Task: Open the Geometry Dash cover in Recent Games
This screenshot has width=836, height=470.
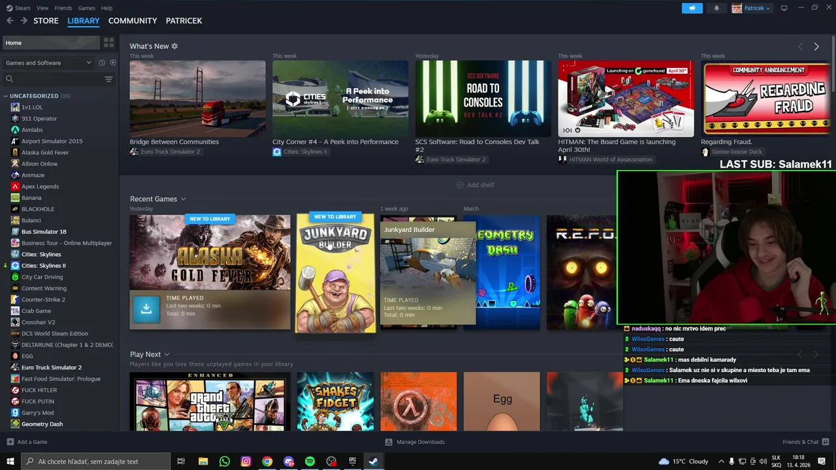Action: [502, 272]
